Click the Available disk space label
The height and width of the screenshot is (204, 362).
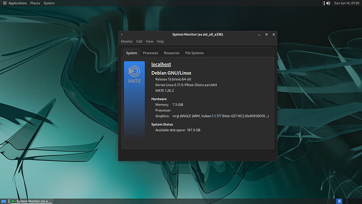[x=171, y=130]
